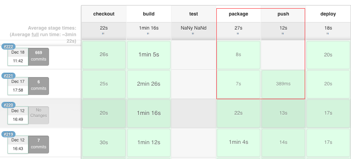Screen dimensions: 351x159
Task: Open build #219 badge link
Action: click(8, 134)
